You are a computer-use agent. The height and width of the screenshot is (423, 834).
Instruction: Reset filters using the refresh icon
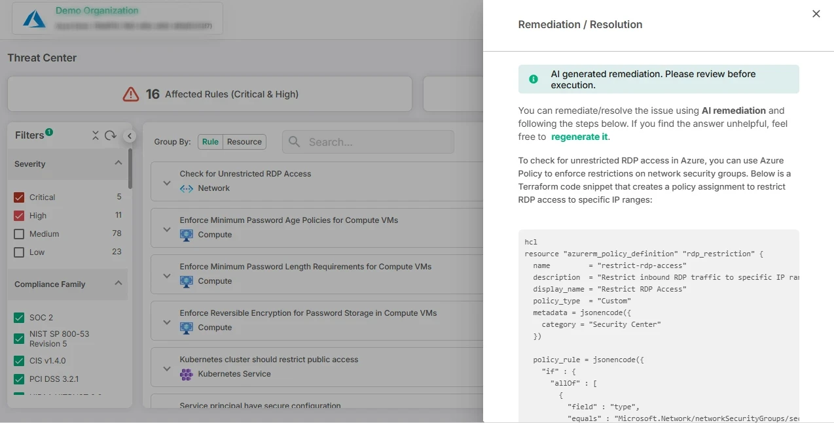pos(111,135)
